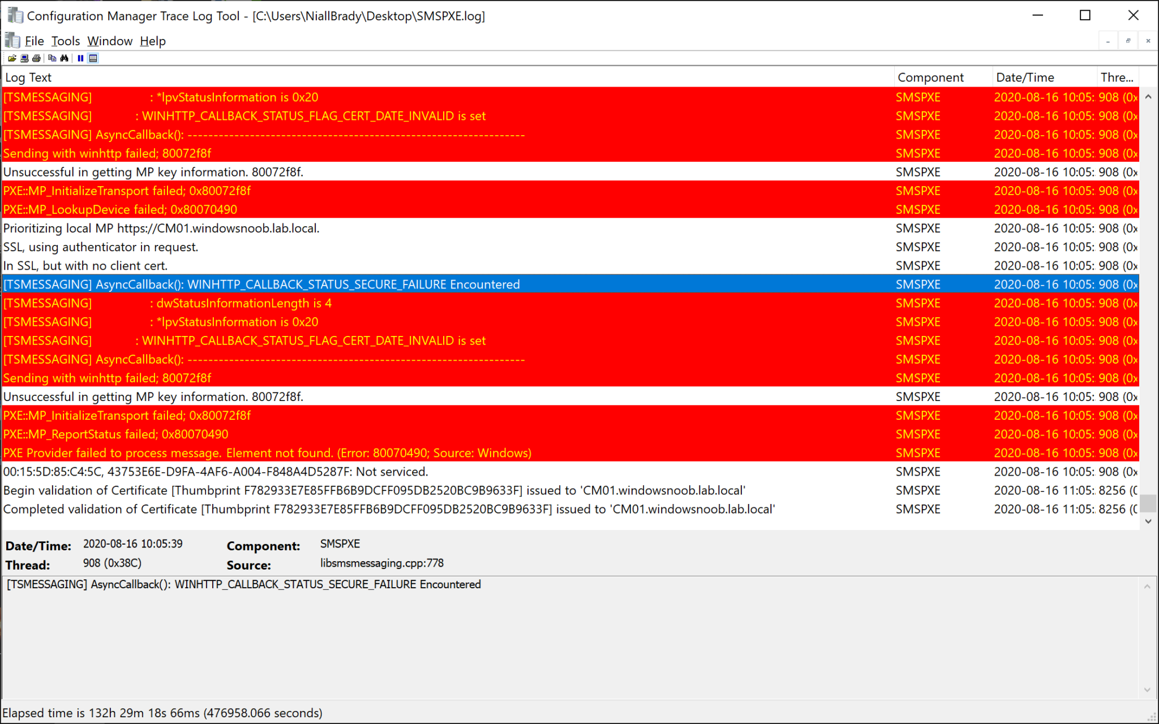Click the Date/Time column header

tap(1025, 77)
